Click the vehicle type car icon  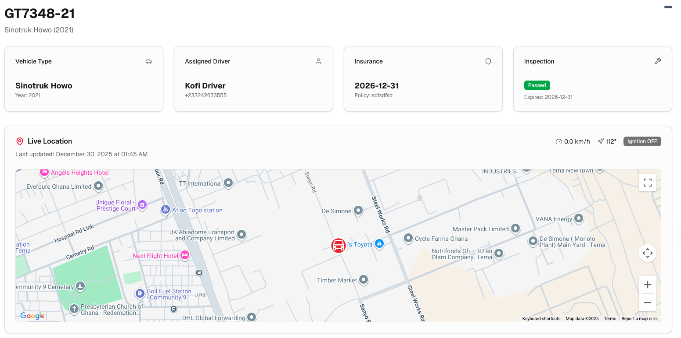149,61
